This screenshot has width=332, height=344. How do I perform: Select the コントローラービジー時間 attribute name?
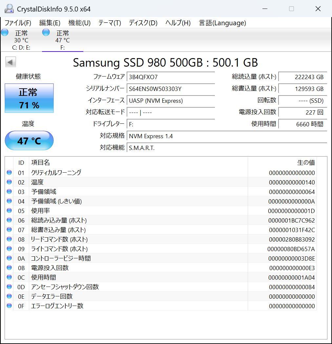coord(61,258)
